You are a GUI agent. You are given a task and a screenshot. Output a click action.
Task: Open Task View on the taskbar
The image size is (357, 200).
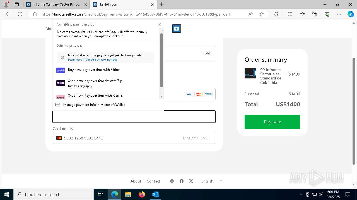point(100,194)
